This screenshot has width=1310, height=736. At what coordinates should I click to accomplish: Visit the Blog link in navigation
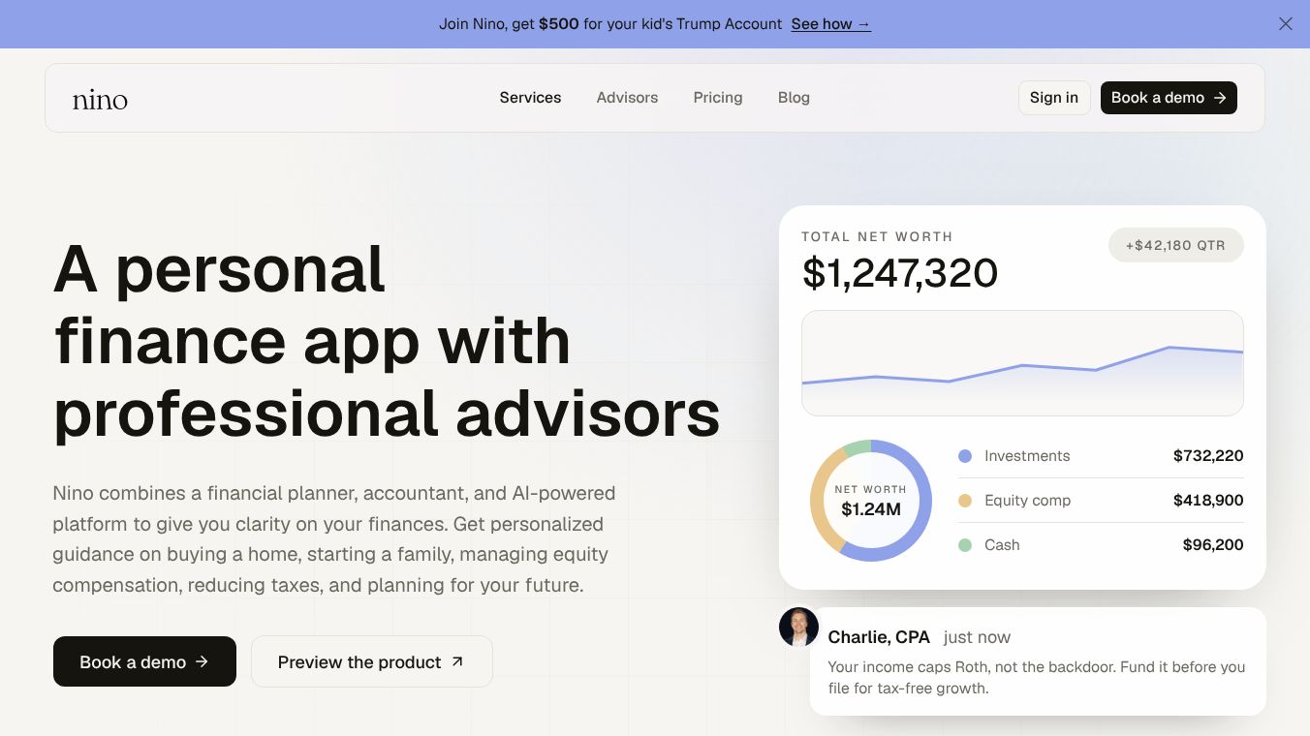click(x=794, y=98)
